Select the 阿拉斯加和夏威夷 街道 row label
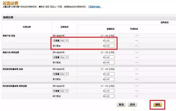The width and height of the screenshot is (176, 111). pos(13,69)
